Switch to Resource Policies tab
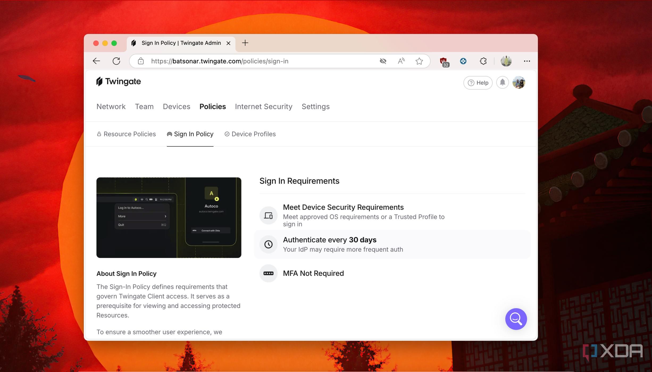The image size is (652, 372). 126,134
